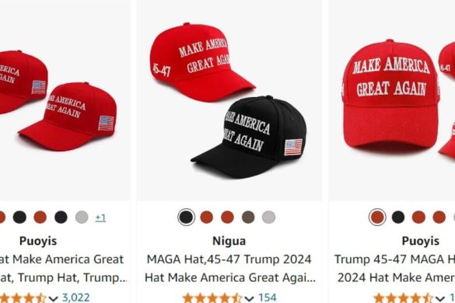Pick the light gray swatch under the Nigua hat

coord(268,218)
